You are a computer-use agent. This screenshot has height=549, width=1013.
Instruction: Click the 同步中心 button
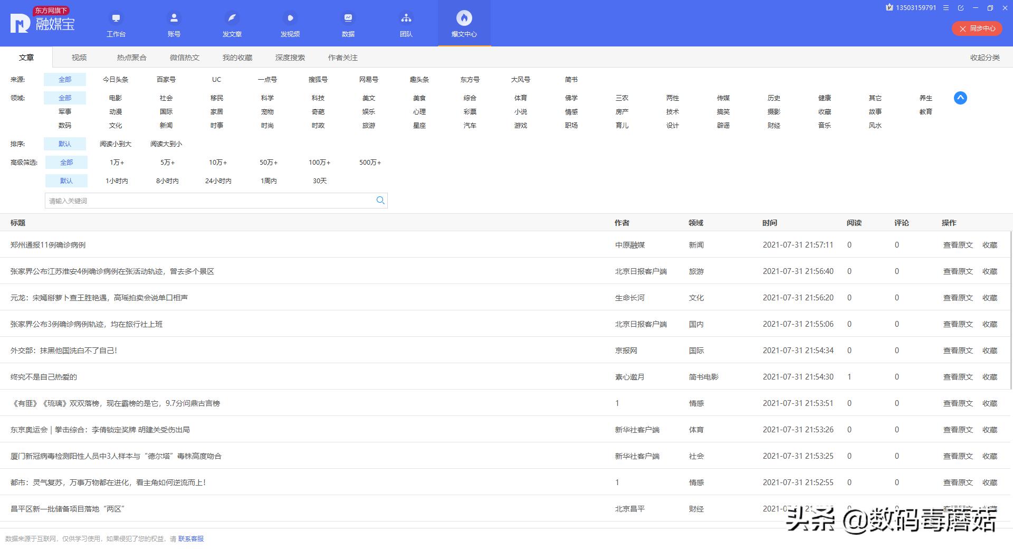click(977, 29)
